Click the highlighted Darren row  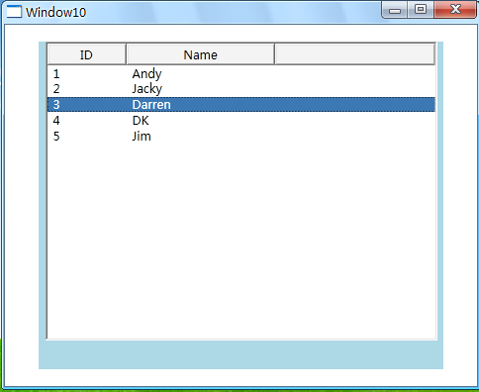241,104
